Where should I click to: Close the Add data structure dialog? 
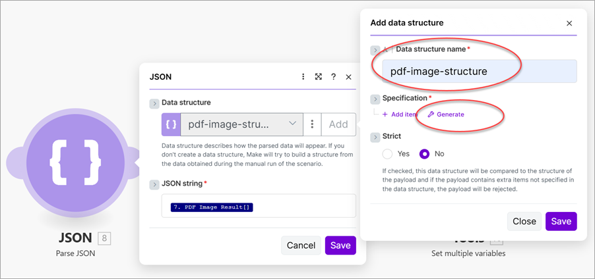point(569,23)
